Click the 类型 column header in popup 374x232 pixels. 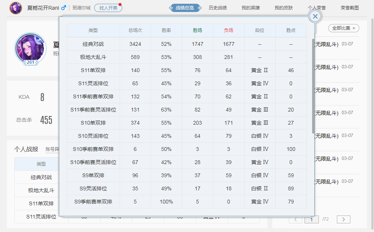coord(93,30)
